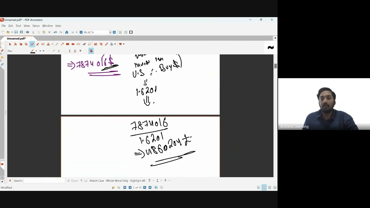Expand the Favorites heart dropdown arrow

124,44
